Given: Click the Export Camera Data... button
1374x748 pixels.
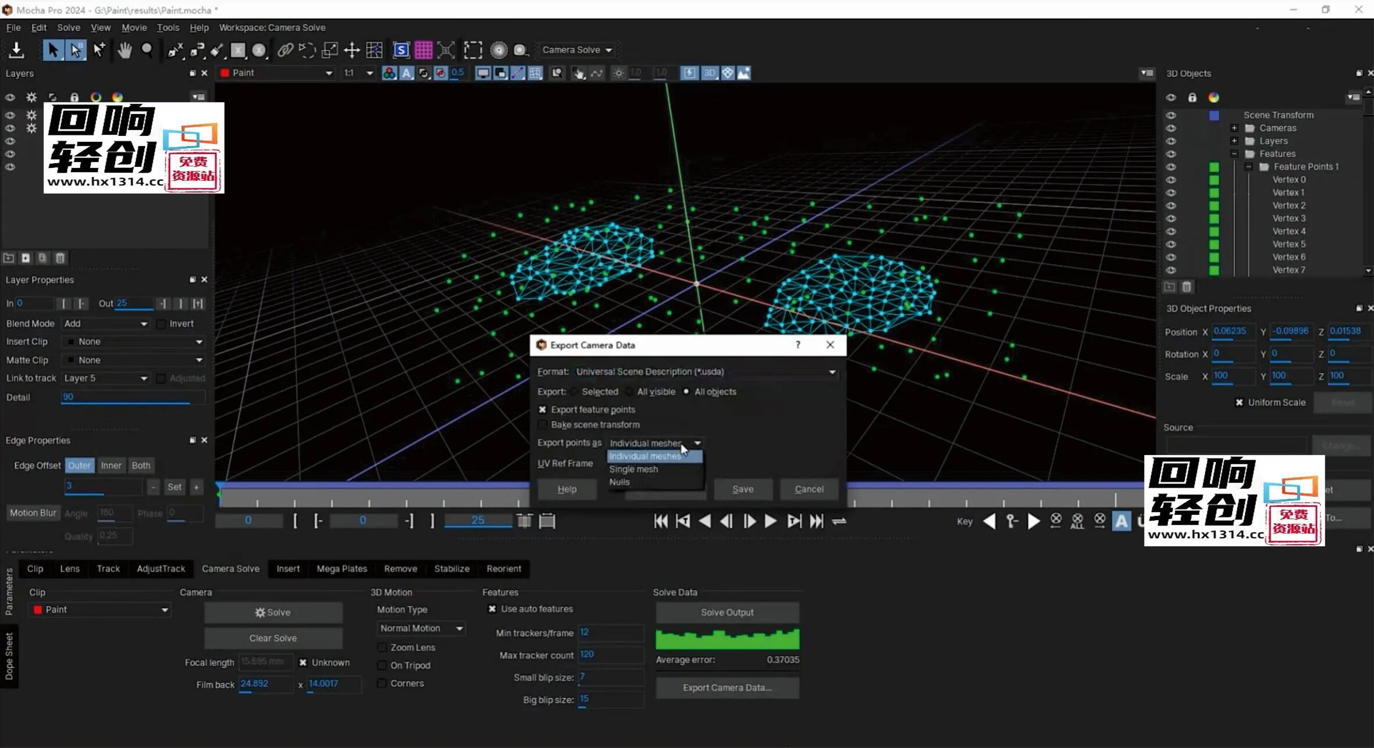Looking at the screenshot, I should tap(727, 688).
